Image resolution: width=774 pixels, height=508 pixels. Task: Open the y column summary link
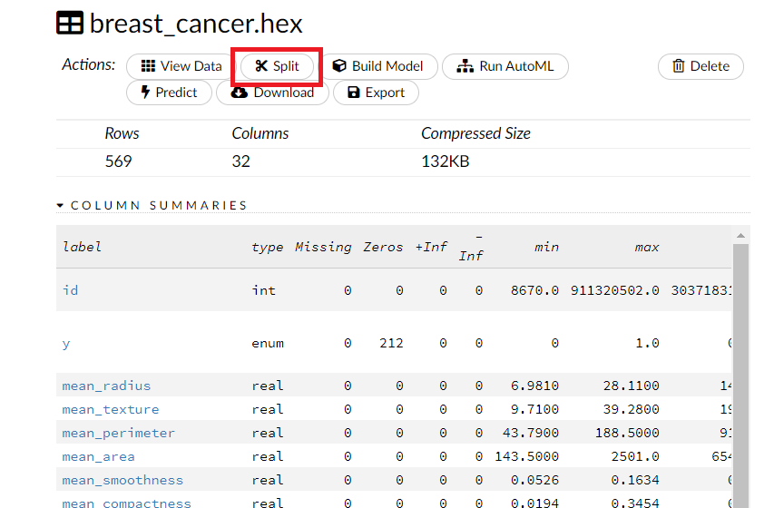(66, 343)
